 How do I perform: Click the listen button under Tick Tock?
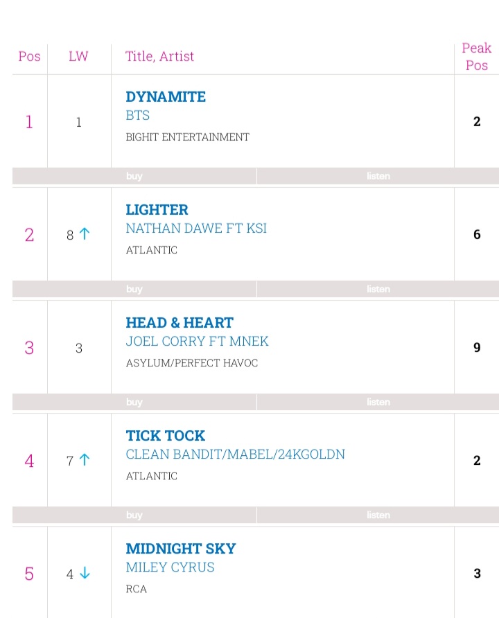click(378, 515)
